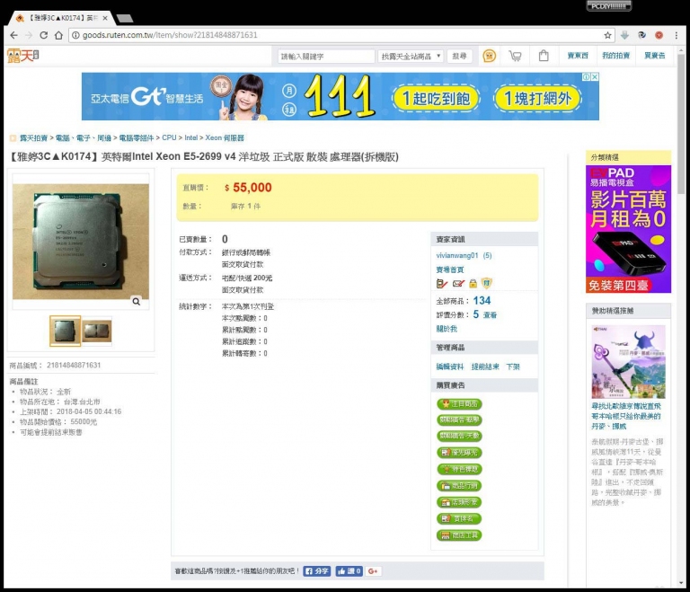The image size is (690, 592).
Task: Click the 特色標題 green ad button
Action: coord(459,469)
